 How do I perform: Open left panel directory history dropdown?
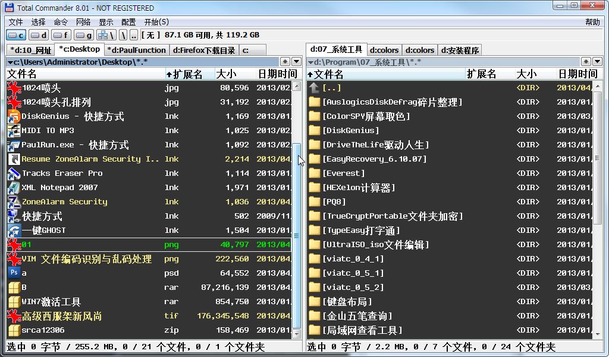[x=296, y=62]
